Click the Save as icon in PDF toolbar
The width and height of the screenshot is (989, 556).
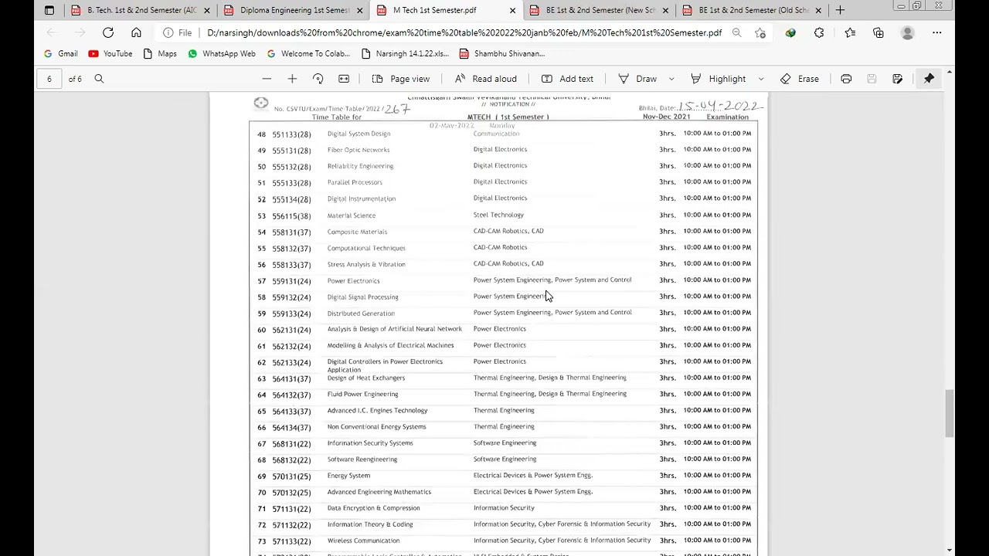tap(897, 79)
